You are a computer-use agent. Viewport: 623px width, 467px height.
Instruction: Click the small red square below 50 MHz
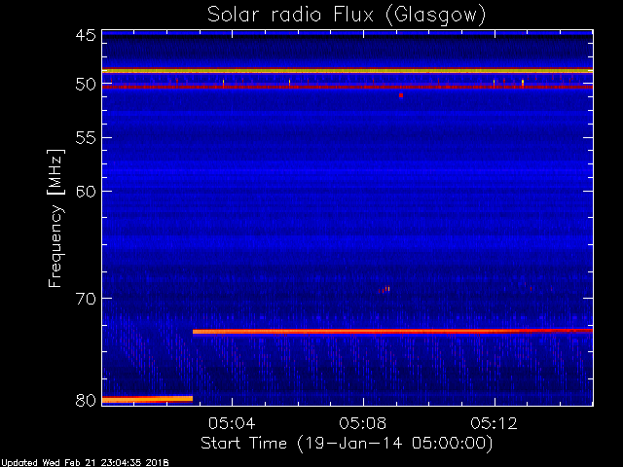point(401,95)
